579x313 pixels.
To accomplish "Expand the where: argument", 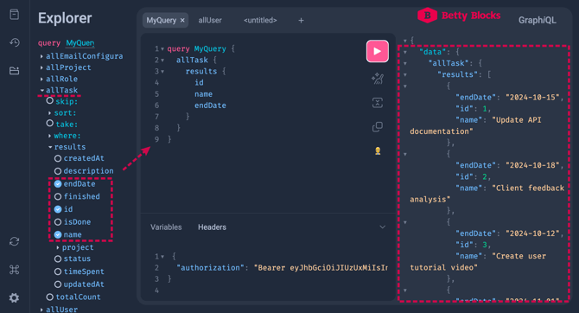I will pyautogui.click(x=50, y=136).
